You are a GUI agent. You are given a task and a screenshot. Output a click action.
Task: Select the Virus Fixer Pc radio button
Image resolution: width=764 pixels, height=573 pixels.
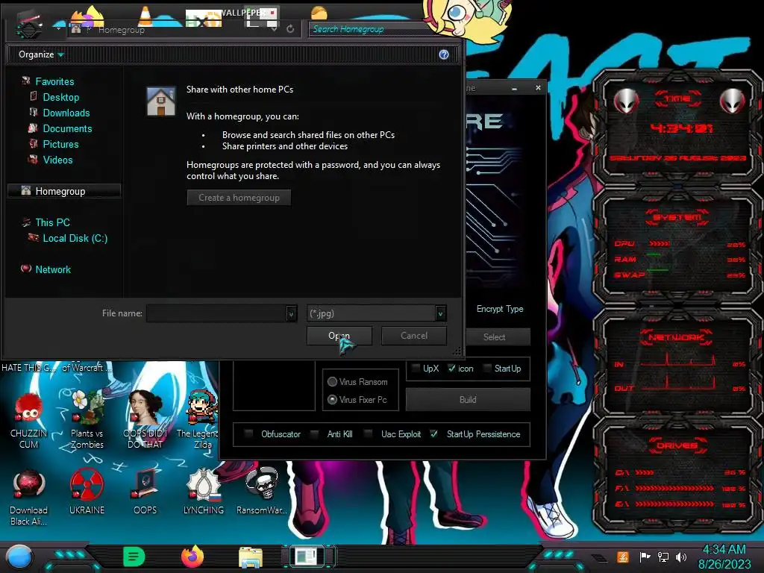tap(332, 400)
